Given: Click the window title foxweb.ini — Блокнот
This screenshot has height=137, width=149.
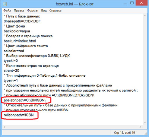Looking at the screenshot, I should click(x=74, y=4).
